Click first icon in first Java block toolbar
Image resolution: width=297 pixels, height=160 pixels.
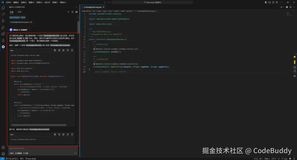(55, 50)
